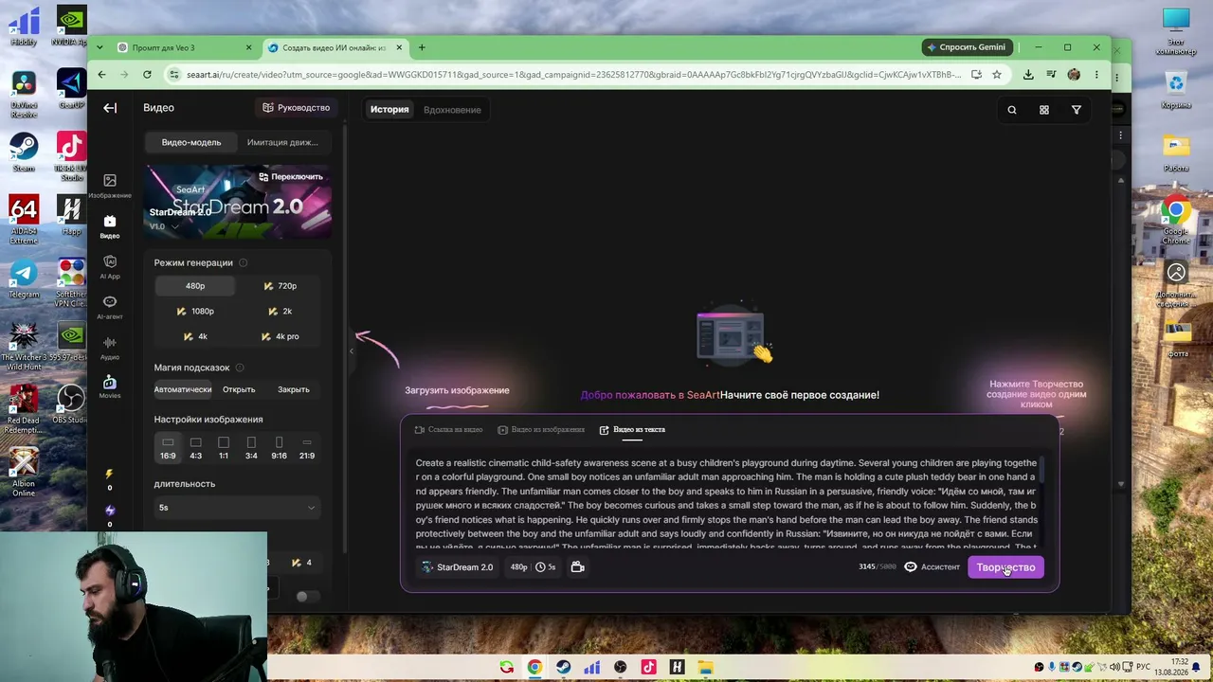1213x682 pixels.
Task: Open Chrome media controls icon
Action: pyautogui.click(x=1051, y=75)
